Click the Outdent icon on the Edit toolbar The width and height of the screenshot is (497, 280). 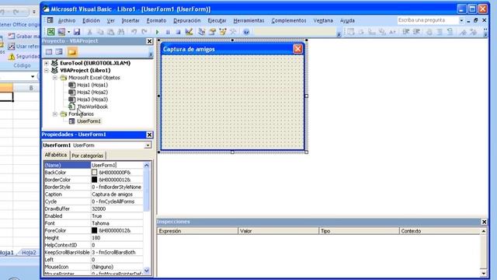(416, 32)
